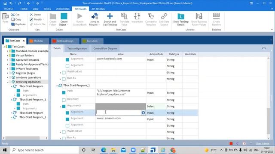Click the Redo arrow in title bar
Viewport: 275px width, 154px height.
point(19,3)
